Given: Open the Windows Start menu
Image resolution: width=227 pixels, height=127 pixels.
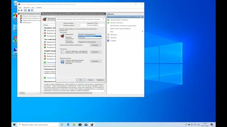Looking at the screenshot, I should [14, 125].
